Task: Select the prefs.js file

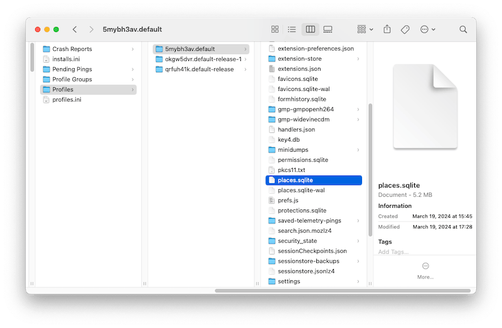Action: click(x=289, y=201)
